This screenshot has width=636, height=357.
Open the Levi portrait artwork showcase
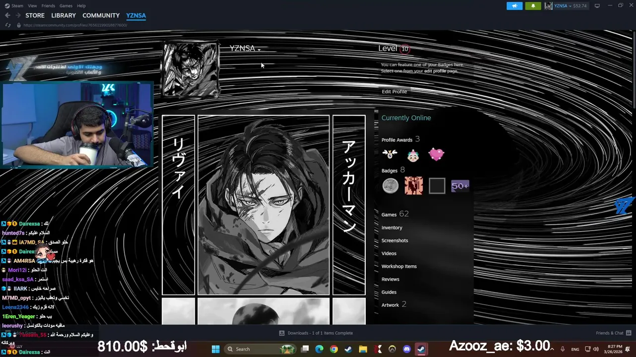pos(264,205)
